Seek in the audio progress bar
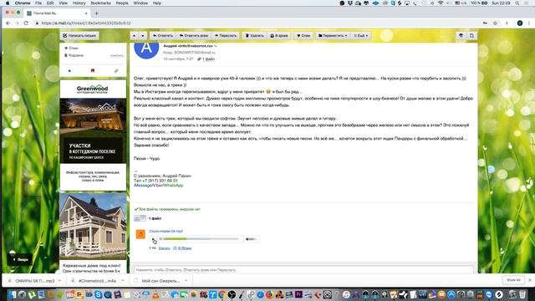This screenshot has height=301, width=535. pos(201,239)
